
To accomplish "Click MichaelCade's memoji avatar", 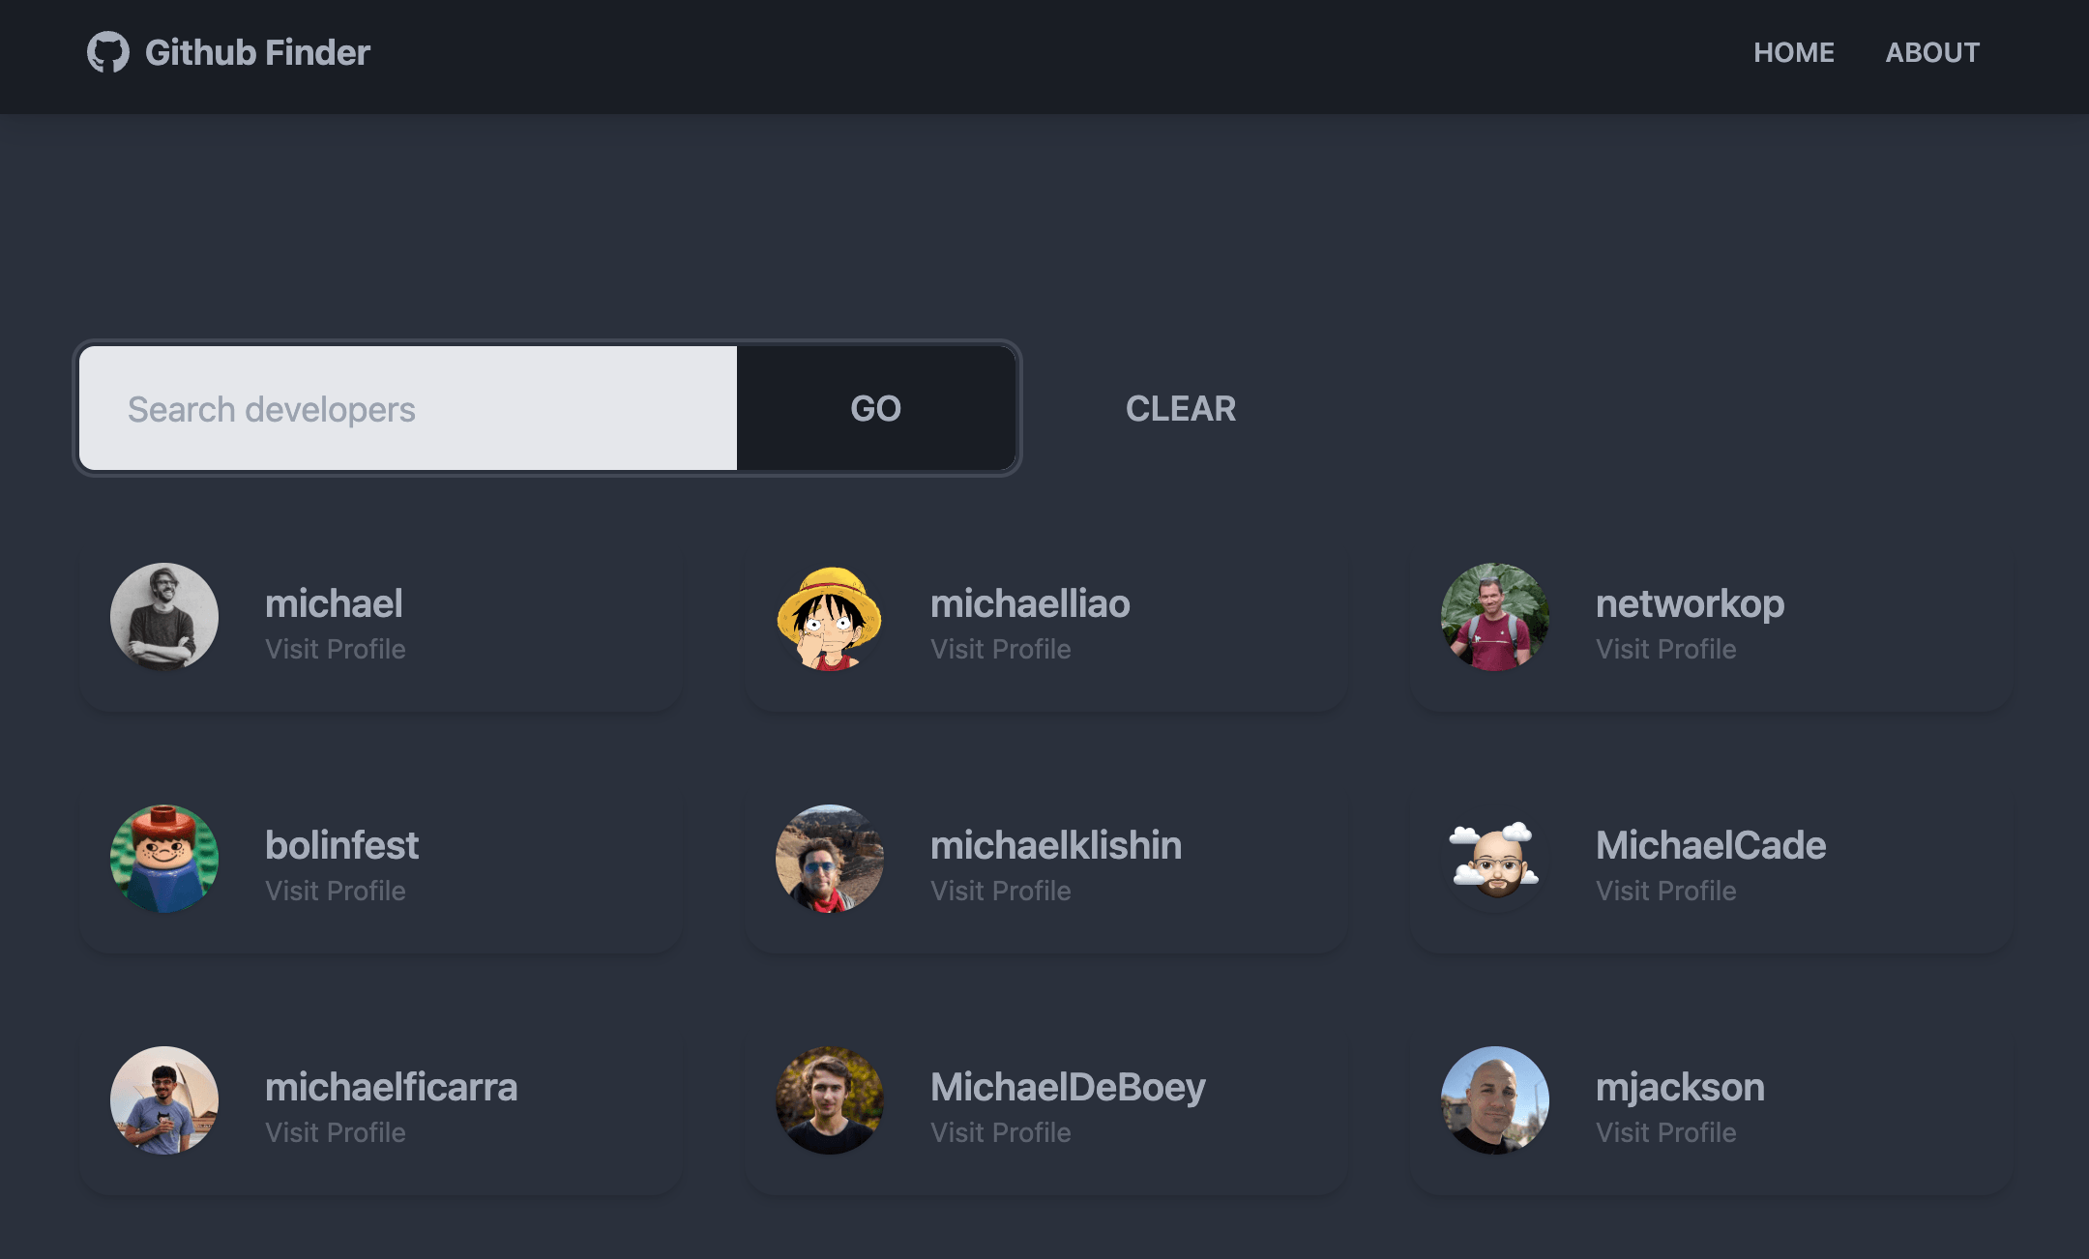I will (1494, 859).
